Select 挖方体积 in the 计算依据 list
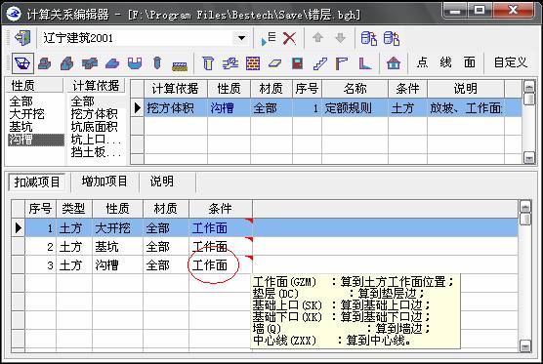Viewport: 543px width, 364px height. pos(94,114)
